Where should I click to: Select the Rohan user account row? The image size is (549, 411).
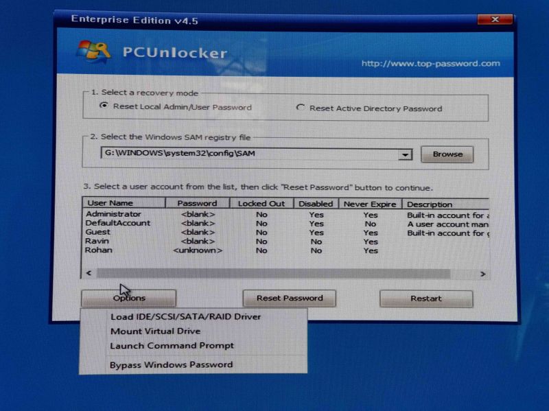tap(285, 250)
